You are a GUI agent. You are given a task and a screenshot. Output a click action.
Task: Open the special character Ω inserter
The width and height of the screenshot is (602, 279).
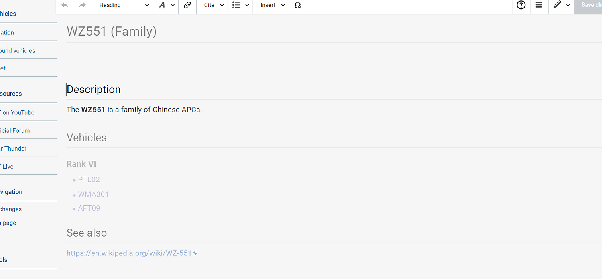pos(297,5)
